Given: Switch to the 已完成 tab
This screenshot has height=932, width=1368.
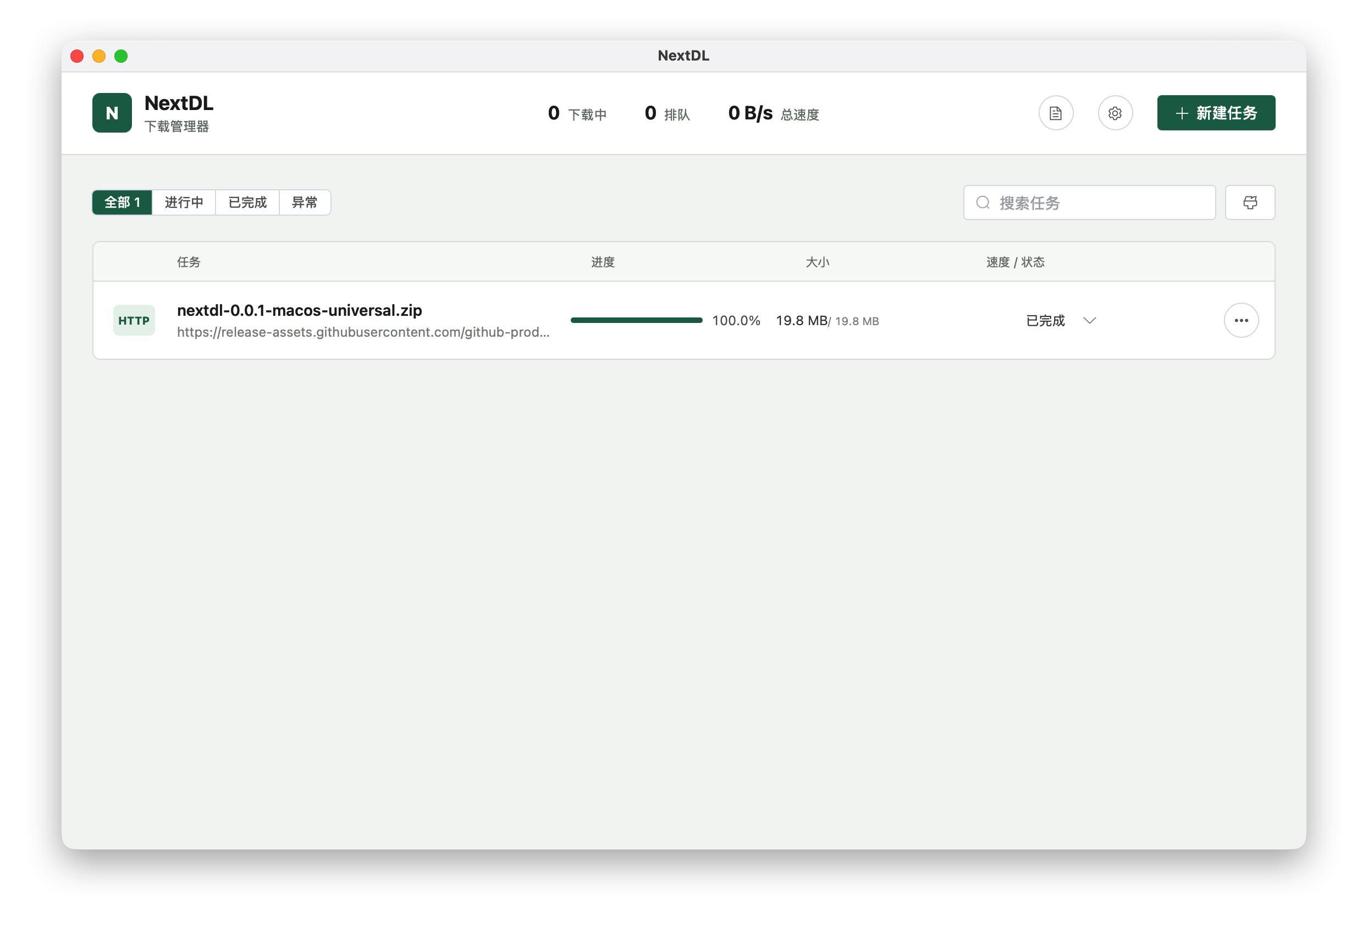Looking at the screenshot, I should pos(247,202).
